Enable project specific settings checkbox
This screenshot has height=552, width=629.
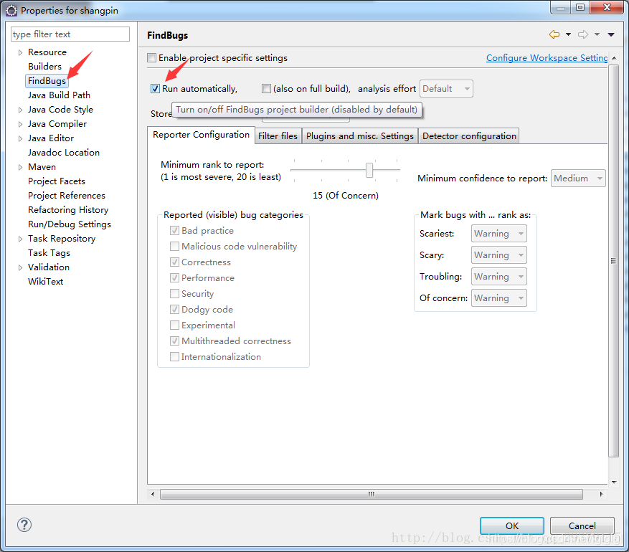[151, 58]
